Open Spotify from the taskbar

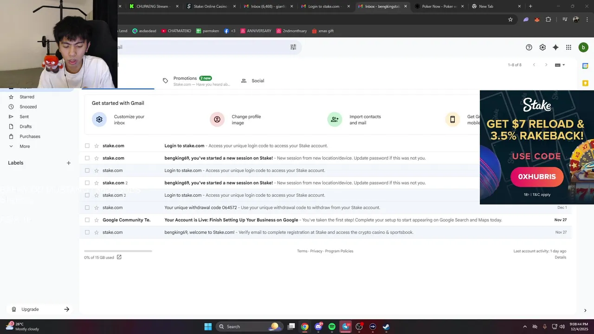pyautogui.click(x=332, y=327)
